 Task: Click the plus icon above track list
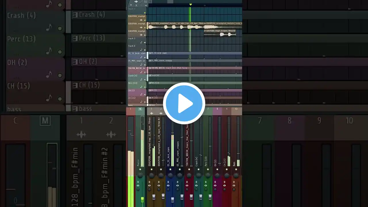coord(131,5)
